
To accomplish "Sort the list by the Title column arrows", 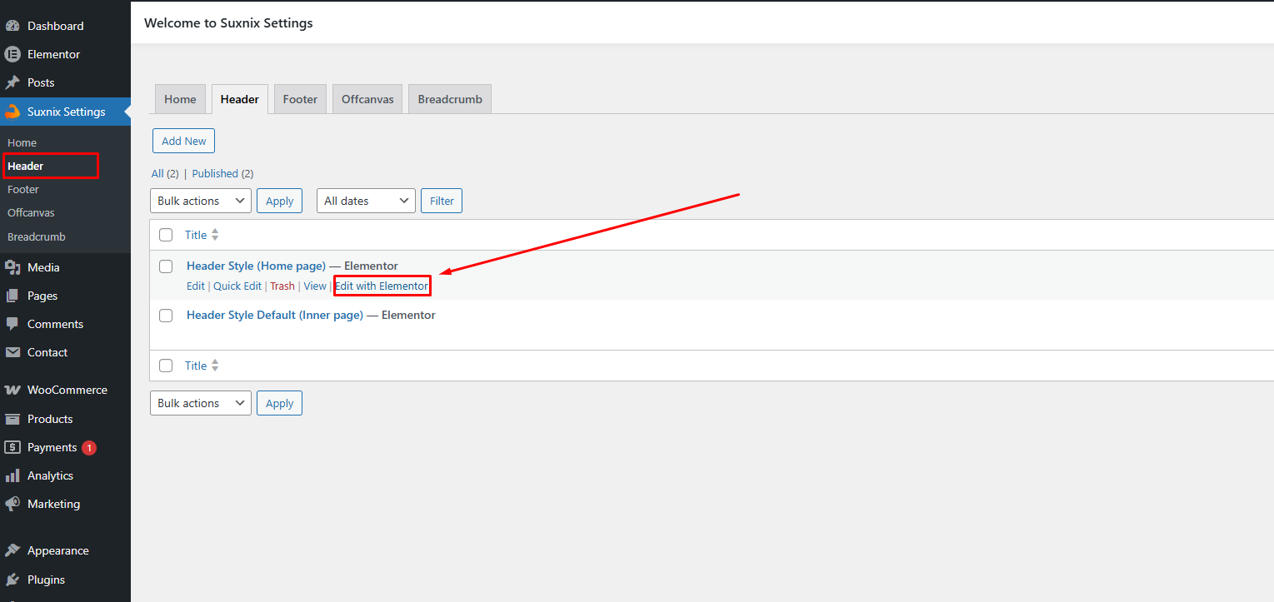I will click(x=215, y=235).
